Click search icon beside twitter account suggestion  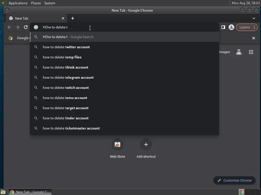[x=36, y=47]
